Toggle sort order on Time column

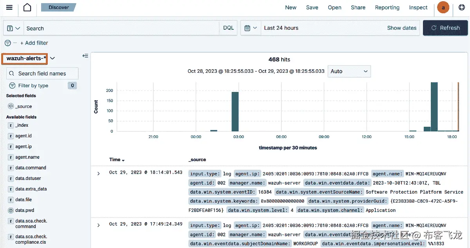click(117, 160)
